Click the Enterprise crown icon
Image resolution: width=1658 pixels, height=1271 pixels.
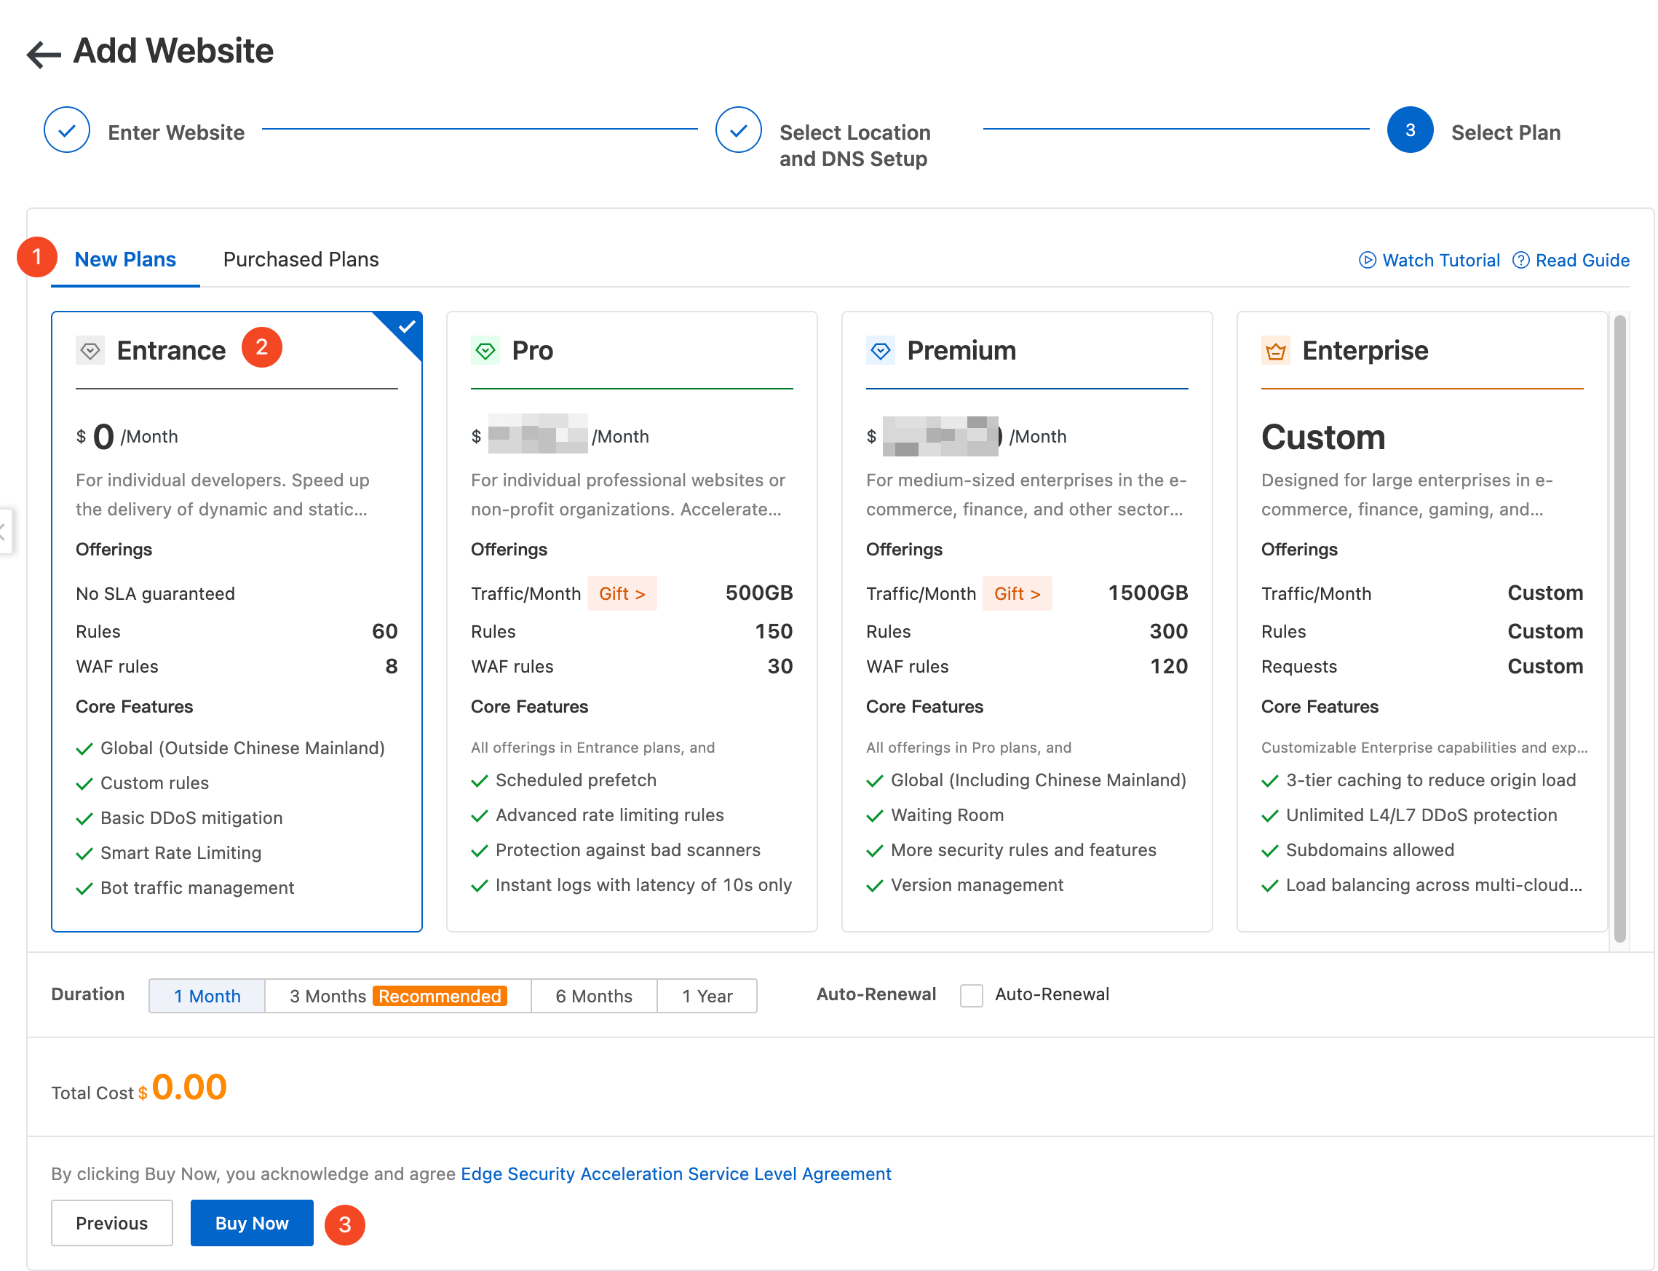[1275, 351]
